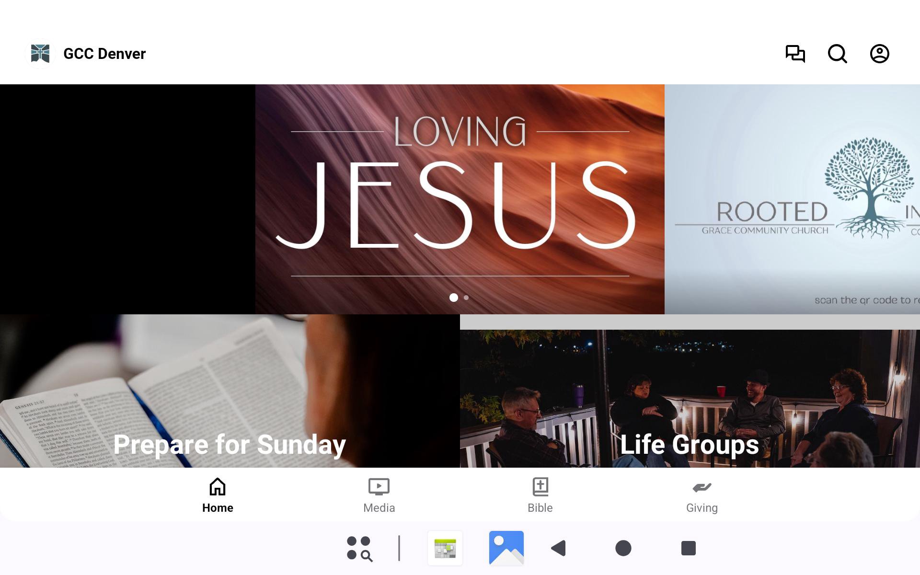Screen dimensions: 920x575
Task: Launch the calendar app in taskbar
Action: coord(445,548)
